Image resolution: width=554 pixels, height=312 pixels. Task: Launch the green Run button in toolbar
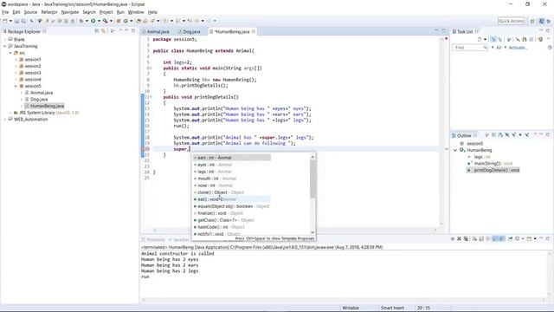(93, 21)
